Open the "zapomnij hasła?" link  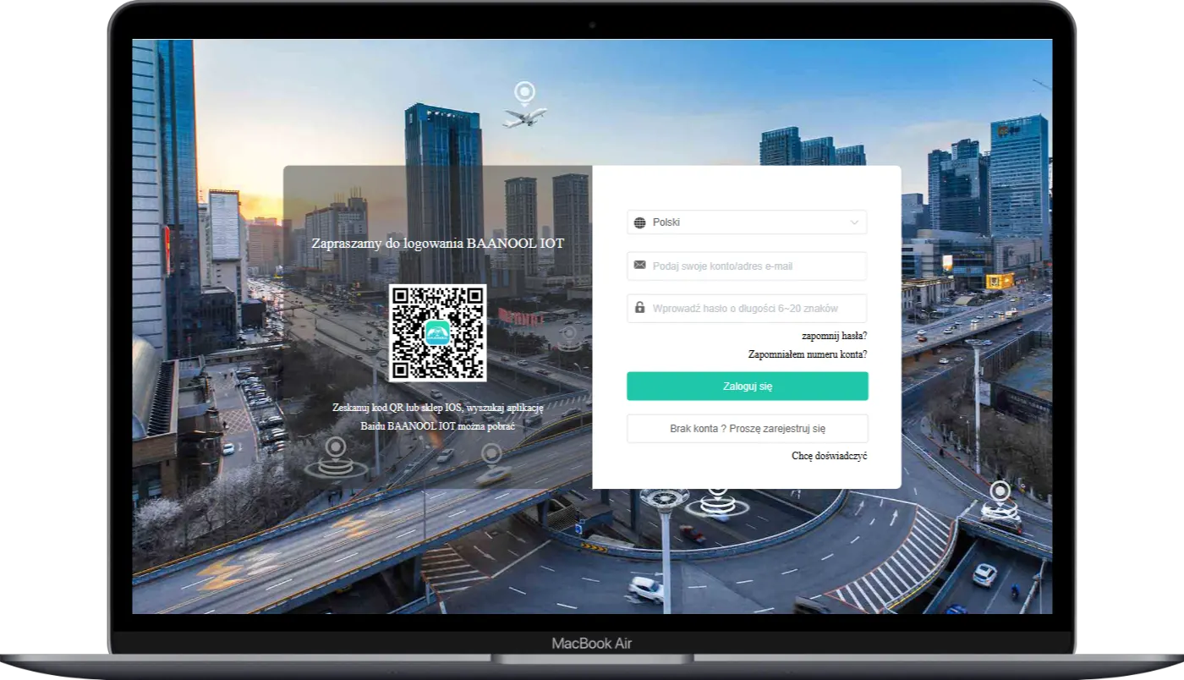(834, 336)
